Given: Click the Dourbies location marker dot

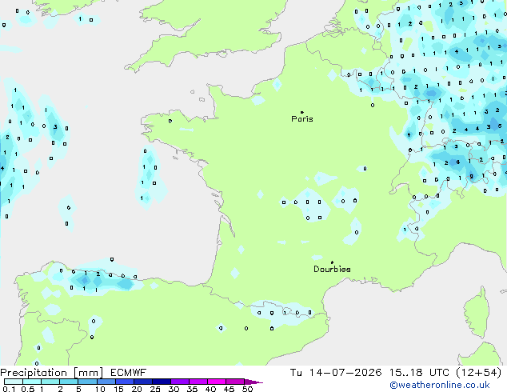Looking at the screenshot, I should 332,262.
